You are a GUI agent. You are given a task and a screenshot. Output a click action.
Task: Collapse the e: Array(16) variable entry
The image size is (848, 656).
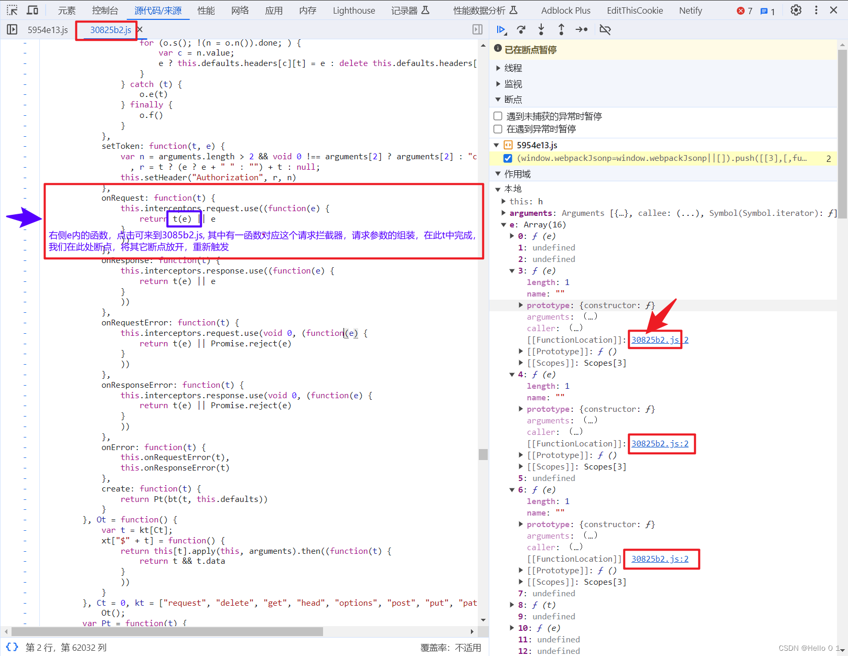pos(504,224)
